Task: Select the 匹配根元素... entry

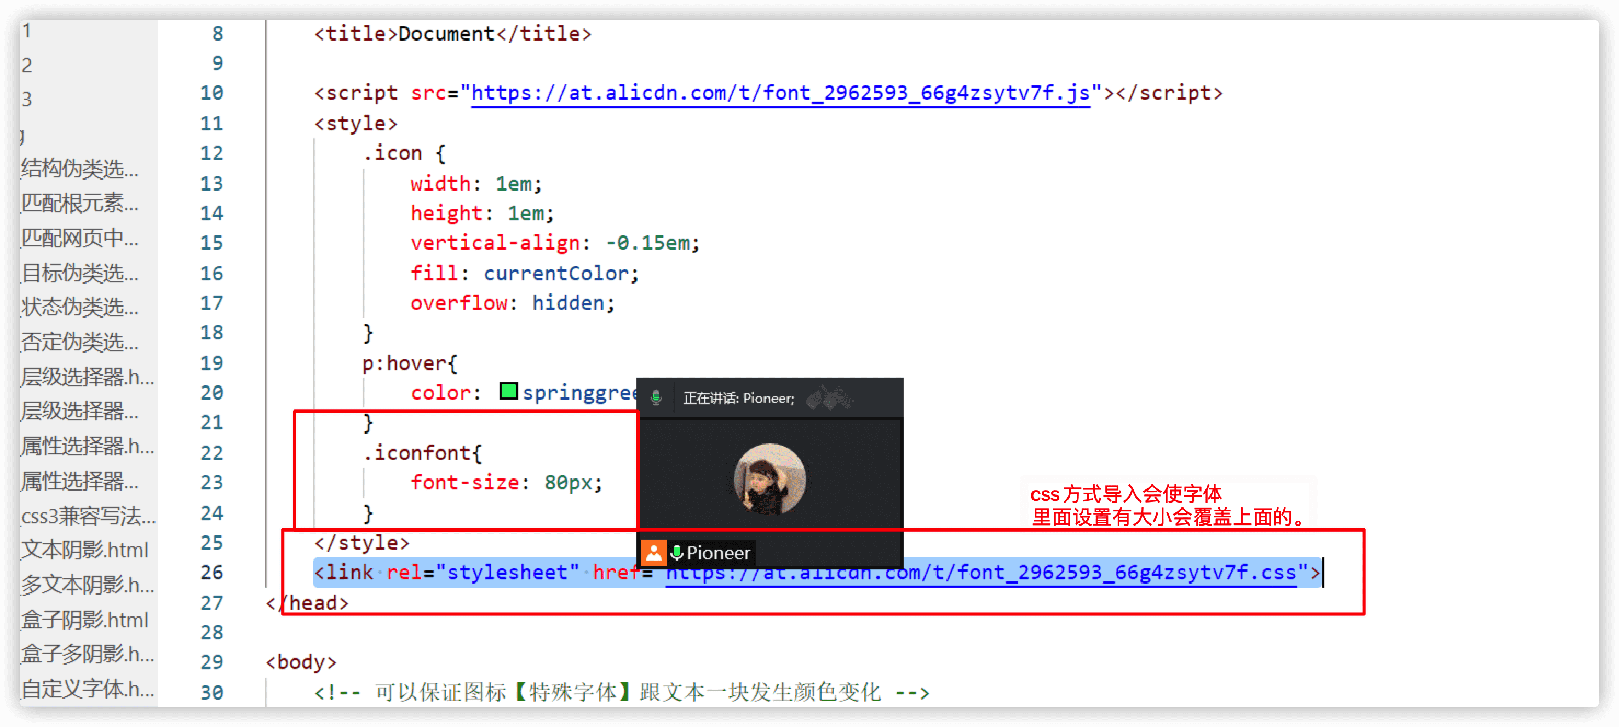Action: point(80,203)
